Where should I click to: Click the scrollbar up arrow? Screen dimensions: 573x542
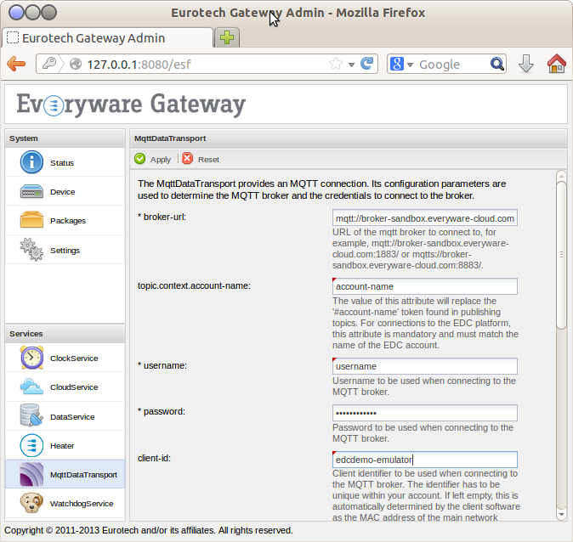coord(561,177)
